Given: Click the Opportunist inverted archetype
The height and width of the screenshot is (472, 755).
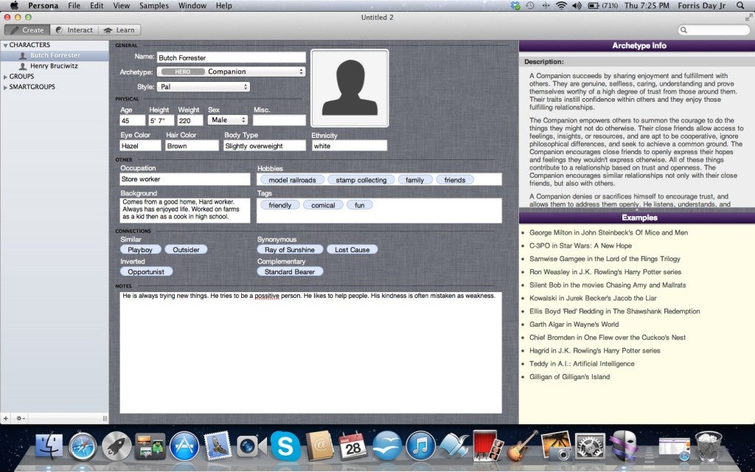Looking at the screenshot, I should 146,271.
